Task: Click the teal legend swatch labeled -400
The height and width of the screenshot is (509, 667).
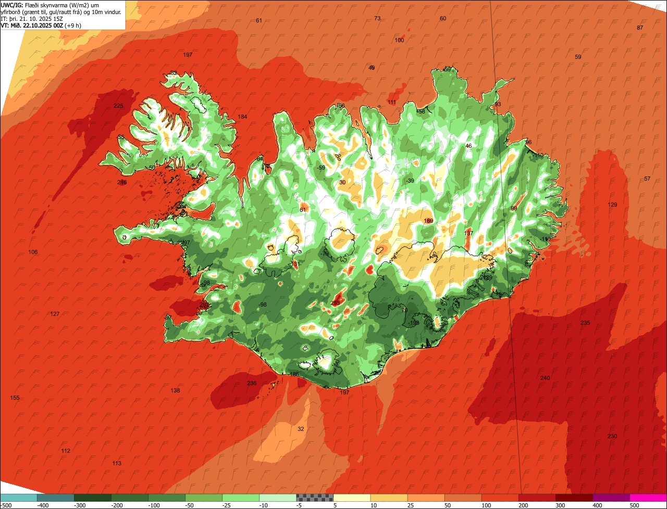Action: coord(55,498)
